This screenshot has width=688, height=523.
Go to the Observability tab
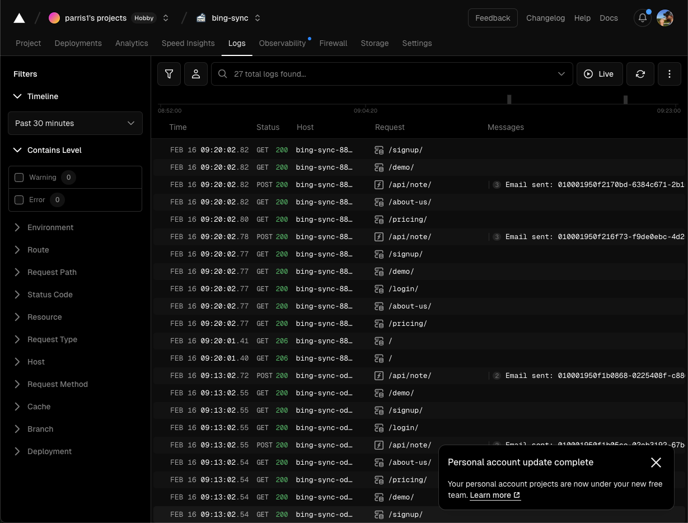click(x=282, y=43)
